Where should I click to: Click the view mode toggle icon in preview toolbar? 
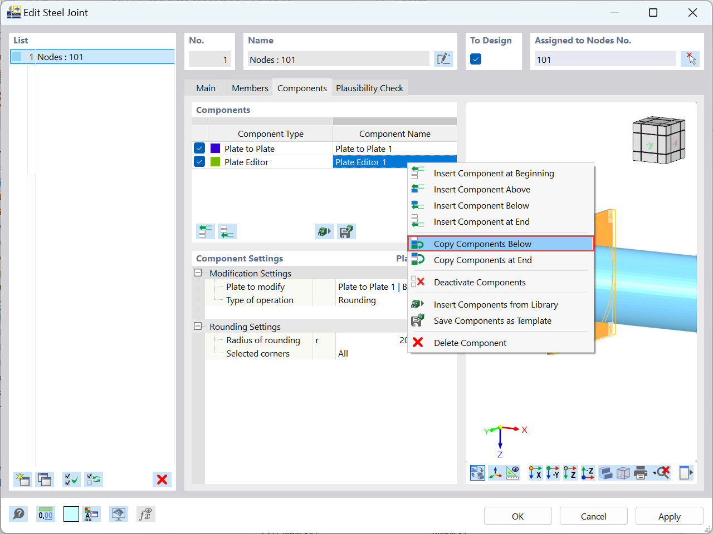(x=477, y=473)
